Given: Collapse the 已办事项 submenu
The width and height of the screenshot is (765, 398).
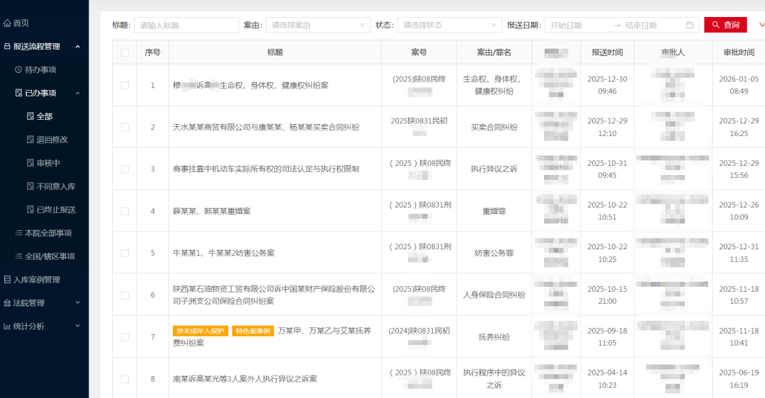Looking at the screenshot, I should (77, 93).
